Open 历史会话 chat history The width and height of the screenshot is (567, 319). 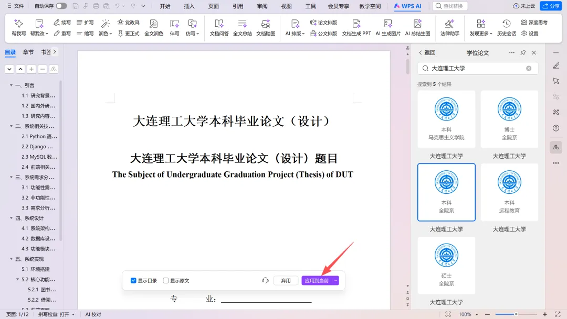point(506,28)
